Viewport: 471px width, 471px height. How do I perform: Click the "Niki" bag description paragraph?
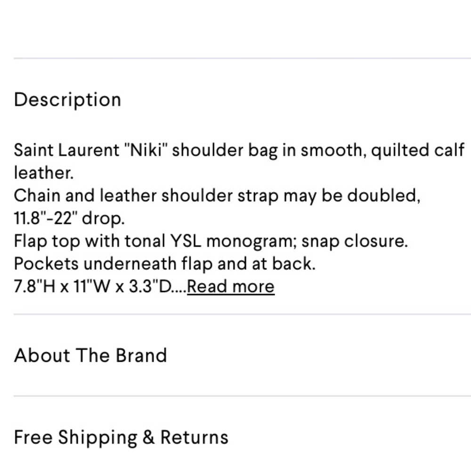point(188,150)
